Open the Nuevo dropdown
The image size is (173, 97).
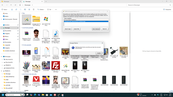[x=5, y=9]
